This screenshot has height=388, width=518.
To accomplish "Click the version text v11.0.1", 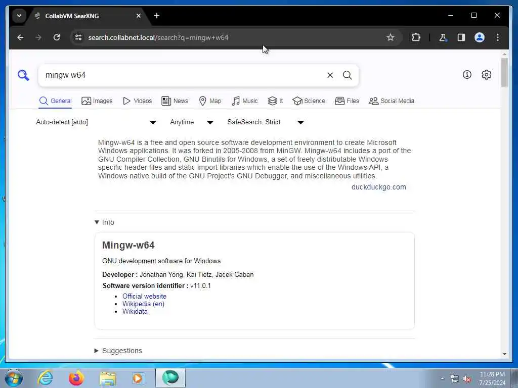I will tap(200, 286).
